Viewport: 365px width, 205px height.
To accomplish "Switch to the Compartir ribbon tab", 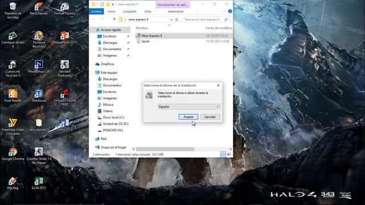I will (129, 11).
